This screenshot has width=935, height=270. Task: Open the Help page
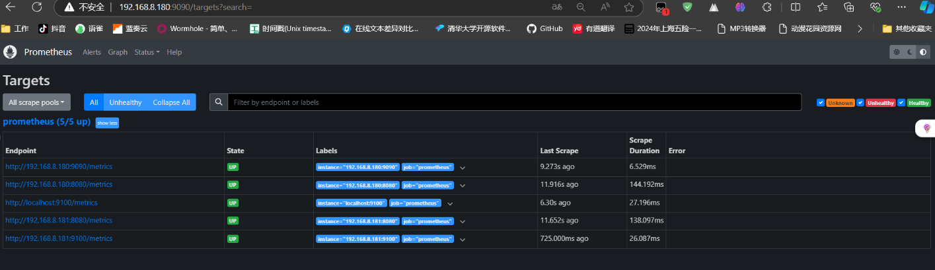click(174, 52)
